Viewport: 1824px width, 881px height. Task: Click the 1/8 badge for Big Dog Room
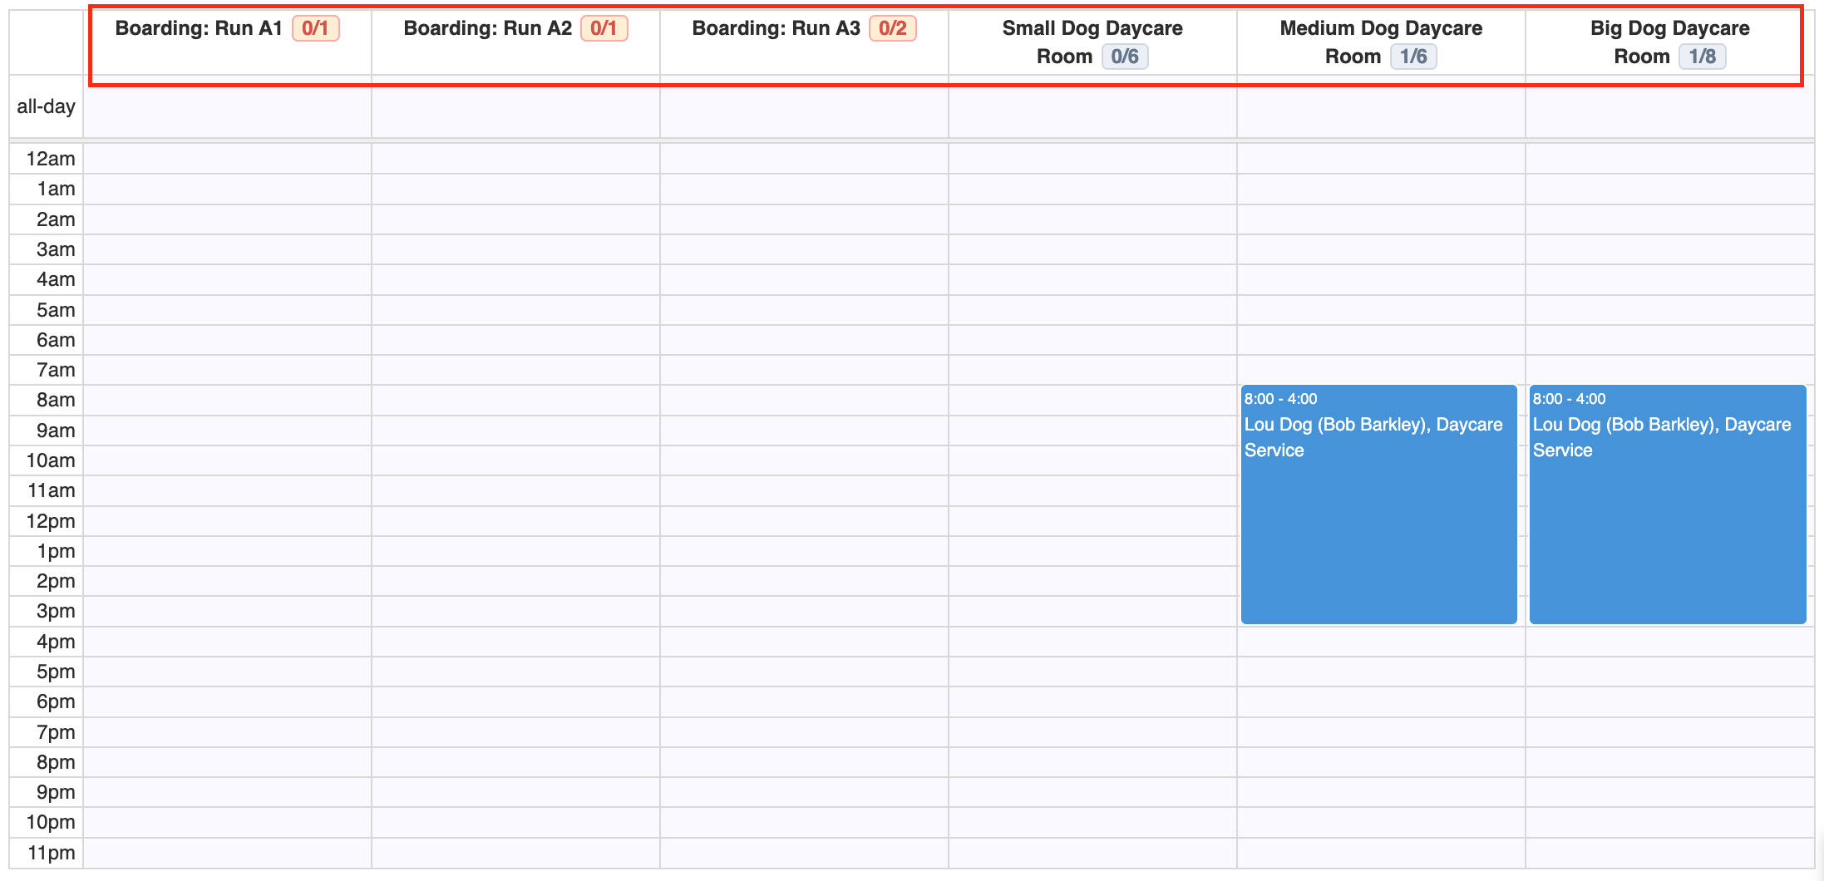(x=1703, y=57)
